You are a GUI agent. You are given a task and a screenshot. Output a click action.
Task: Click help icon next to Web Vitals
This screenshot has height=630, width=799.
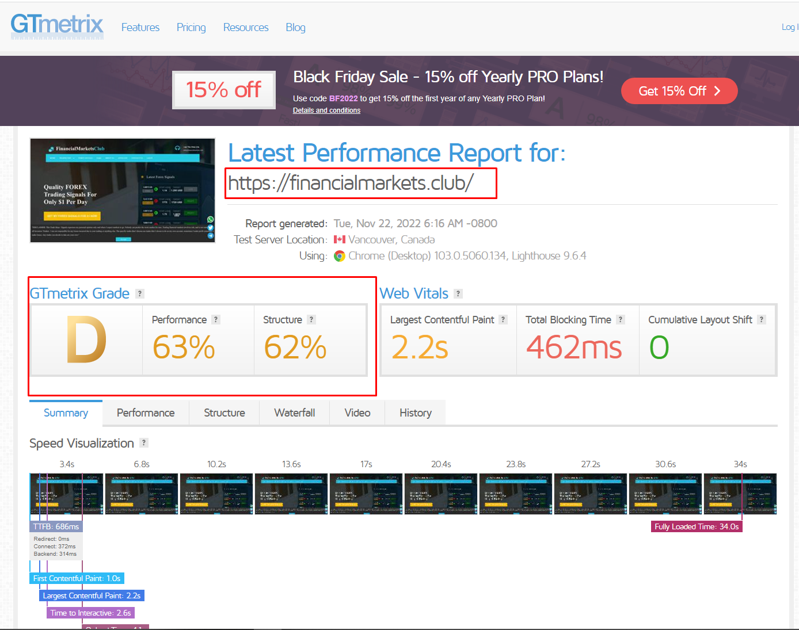tap(458, 293)
